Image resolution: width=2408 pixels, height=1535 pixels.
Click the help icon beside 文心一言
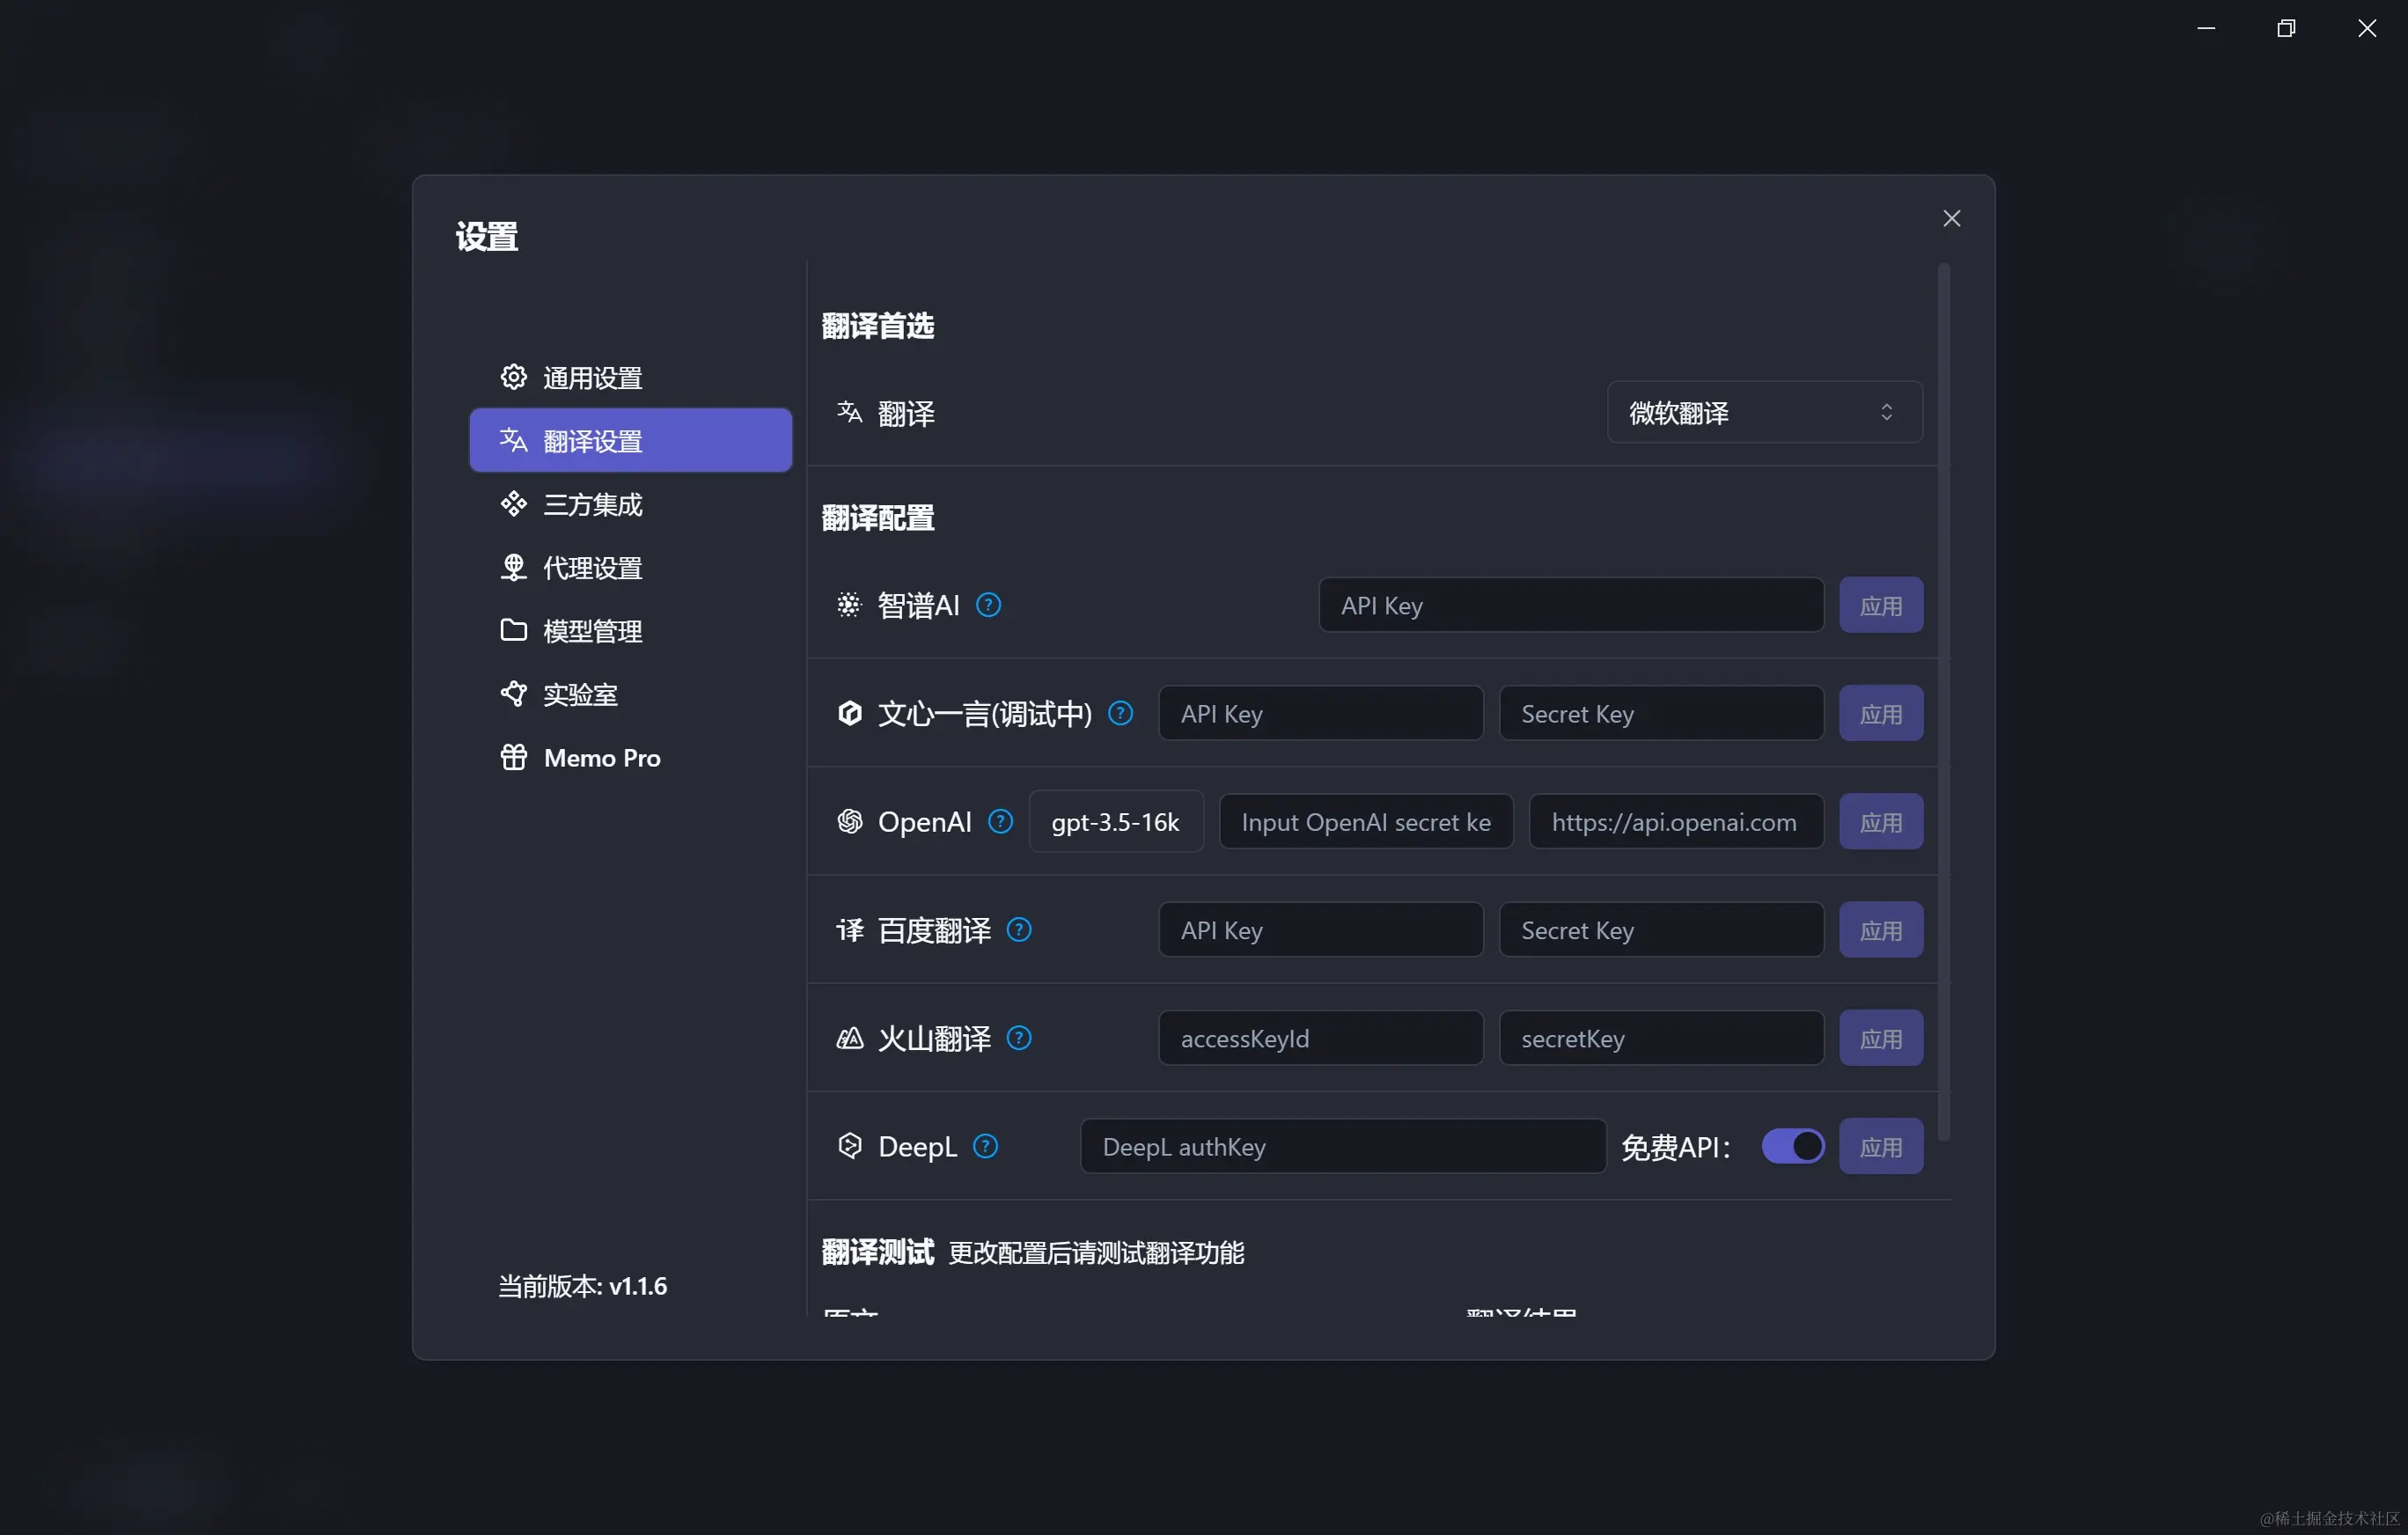1120,713
